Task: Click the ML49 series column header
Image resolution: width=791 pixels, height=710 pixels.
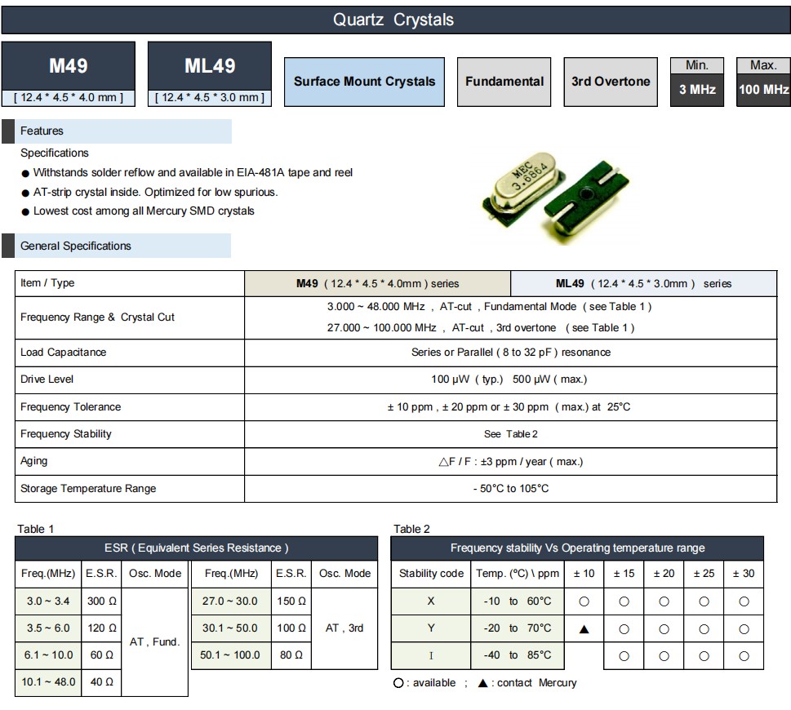Action: (x=643, y=284)
